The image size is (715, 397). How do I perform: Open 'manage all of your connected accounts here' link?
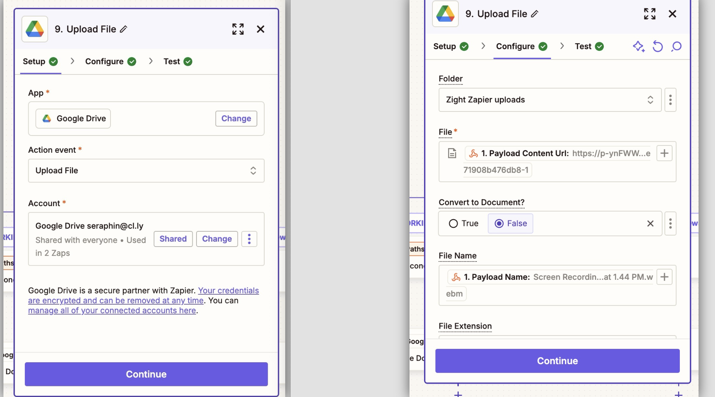point(112,311)
